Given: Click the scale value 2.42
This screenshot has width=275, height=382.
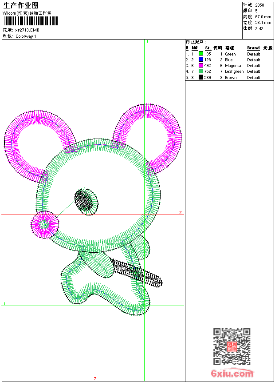Looking at the screenshot, I should click(x=259, y=28).
